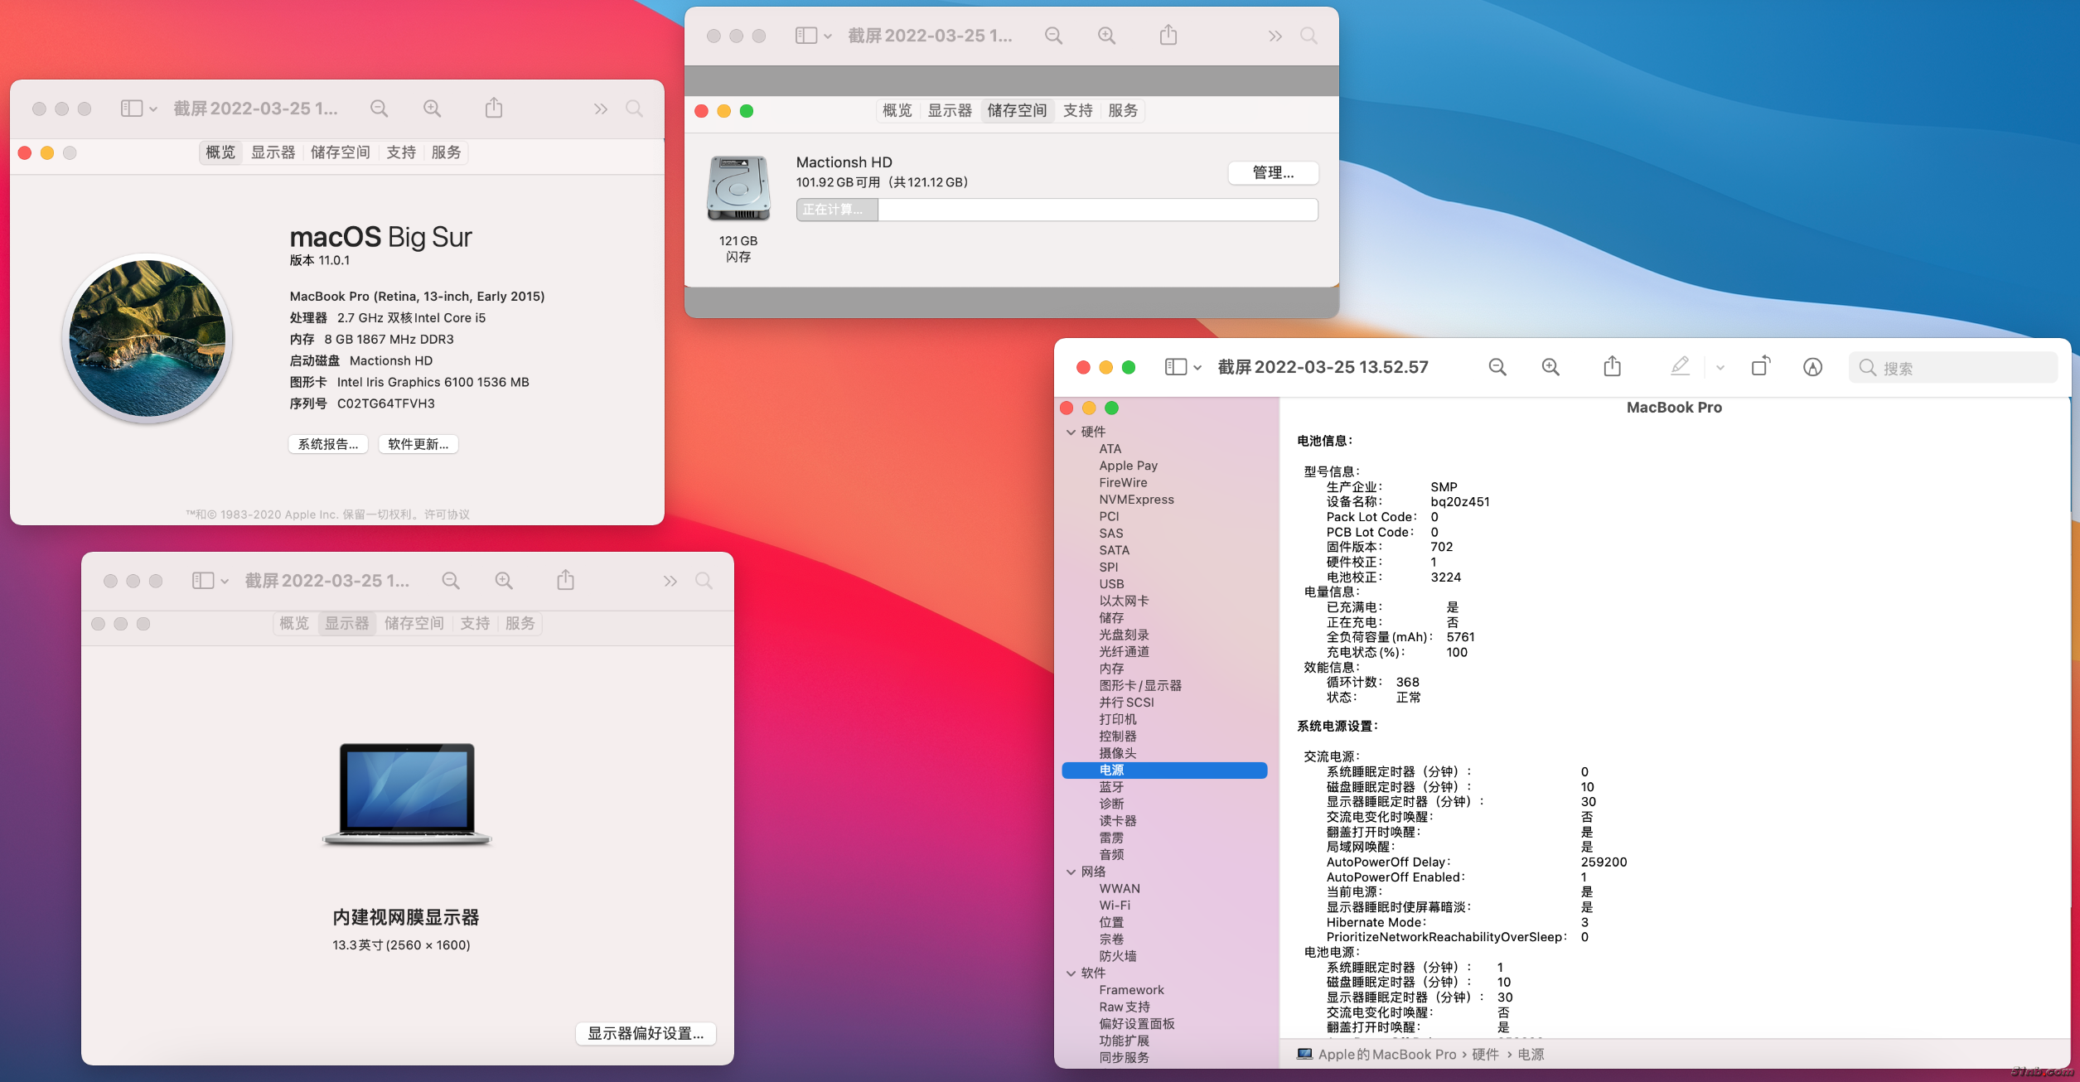Image resolution: width=2080 pixels, height=1082 pixels.
Task: Click zoom out icon in front Preview window
Action: coord(1497,367)
